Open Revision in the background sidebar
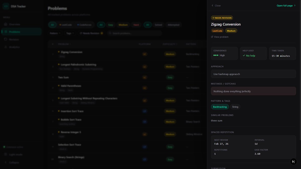This screenshot has width=301, height=169. click(x=21, y=39)
